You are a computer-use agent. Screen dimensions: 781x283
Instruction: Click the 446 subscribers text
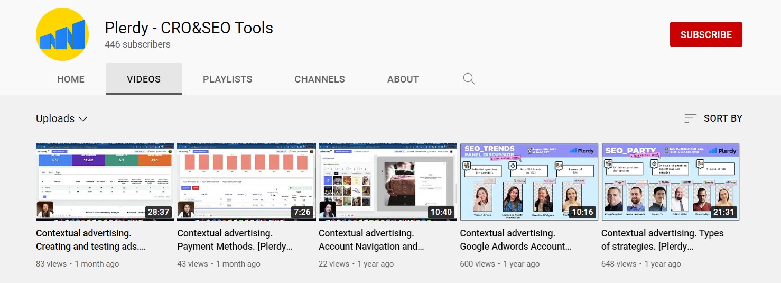point(137,44)
